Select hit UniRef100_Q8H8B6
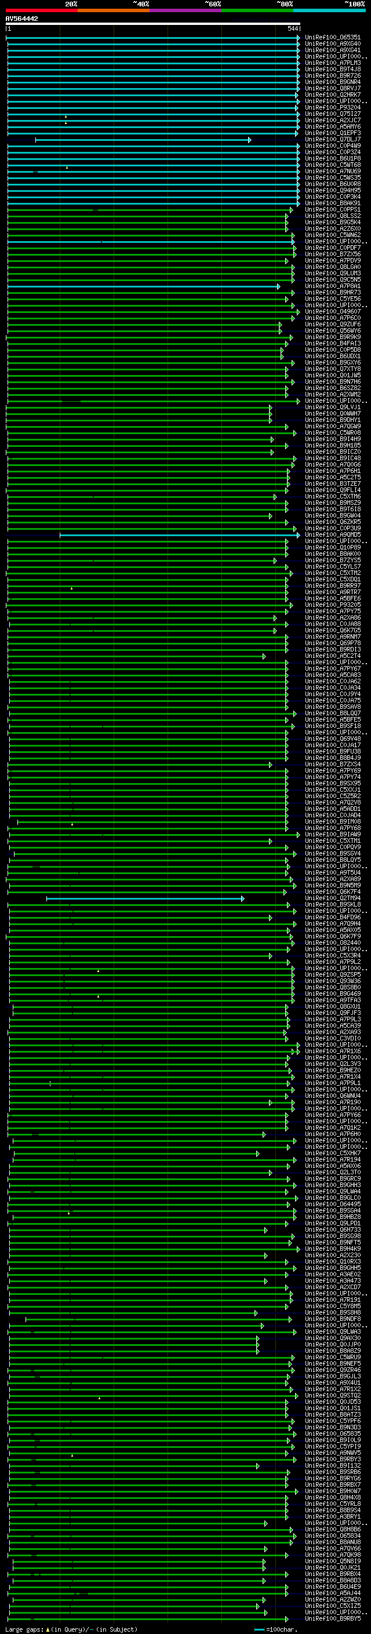 click(332, 1529)
